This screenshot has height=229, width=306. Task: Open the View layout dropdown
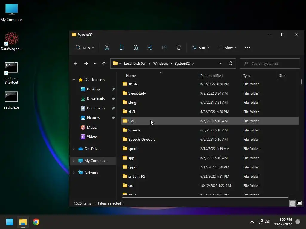[227, 47]
